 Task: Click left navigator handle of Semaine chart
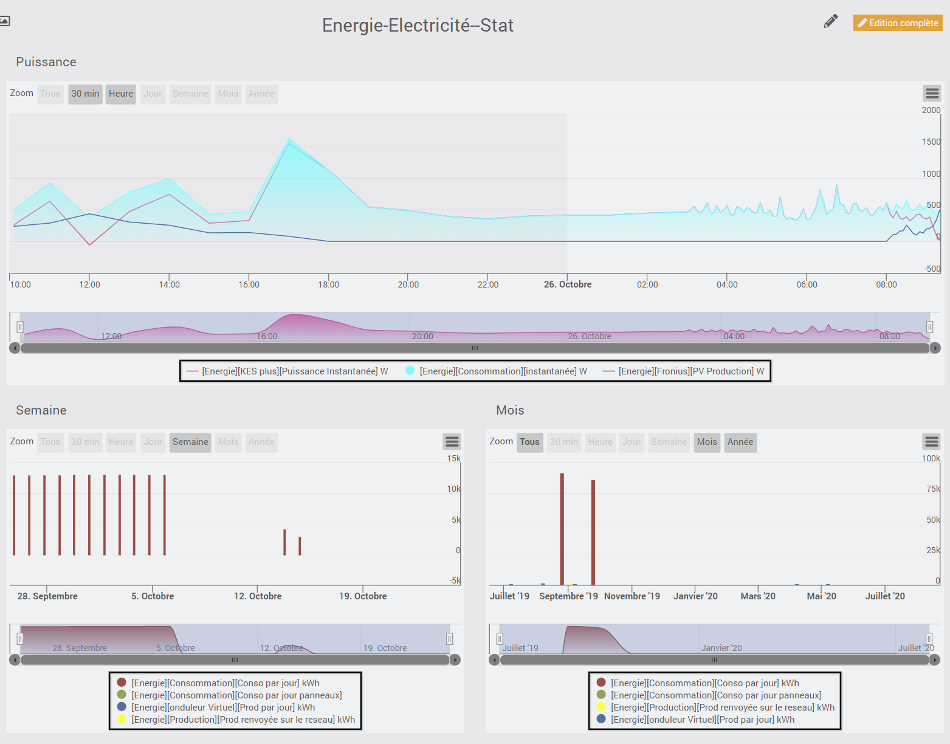[20, 639]
